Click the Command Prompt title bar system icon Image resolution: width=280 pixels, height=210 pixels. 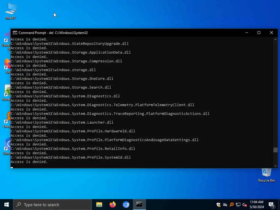(x=15, y=33)
